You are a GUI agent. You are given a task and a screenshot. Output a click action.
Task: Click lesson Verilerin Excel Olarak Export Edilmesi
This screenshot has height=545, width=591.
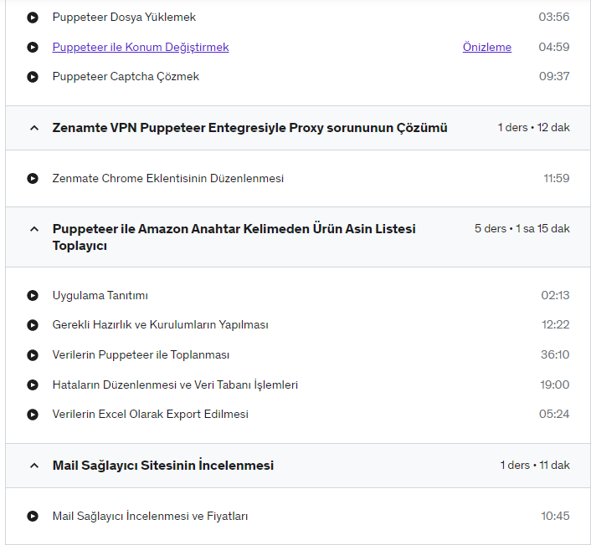point(151,415)
